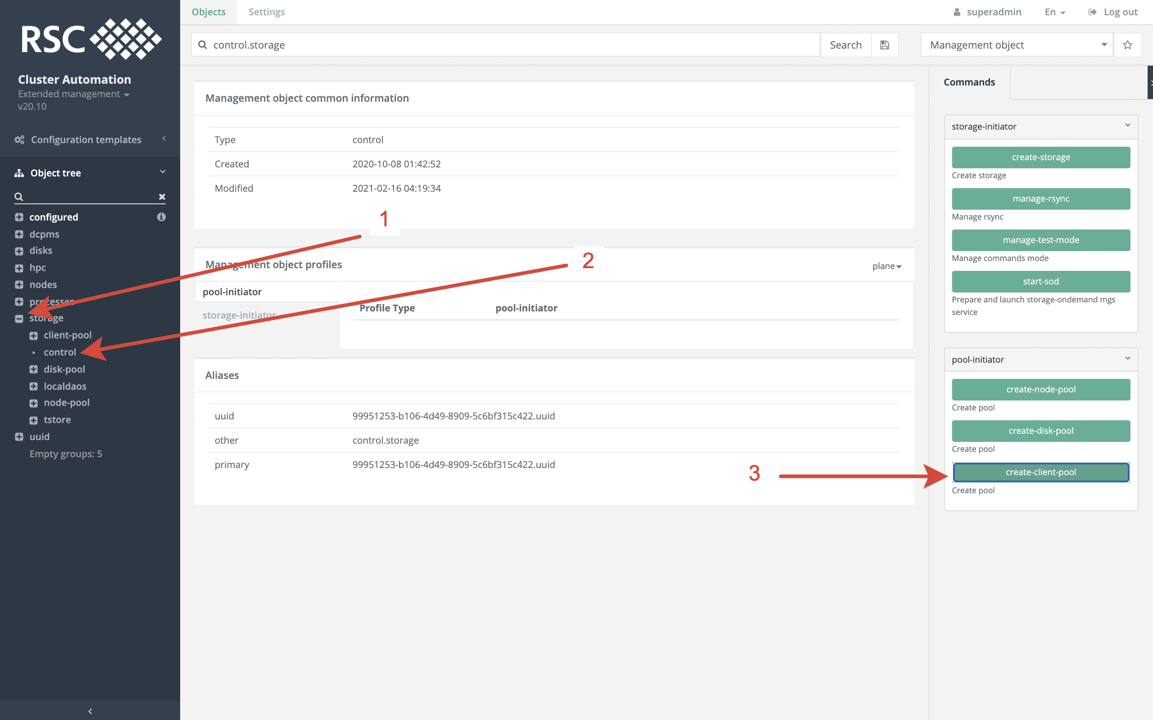The width and height of the screenshot is (1153, 720).
Task: Clear the object tree filter with the X icon
Action: point(162,197)
